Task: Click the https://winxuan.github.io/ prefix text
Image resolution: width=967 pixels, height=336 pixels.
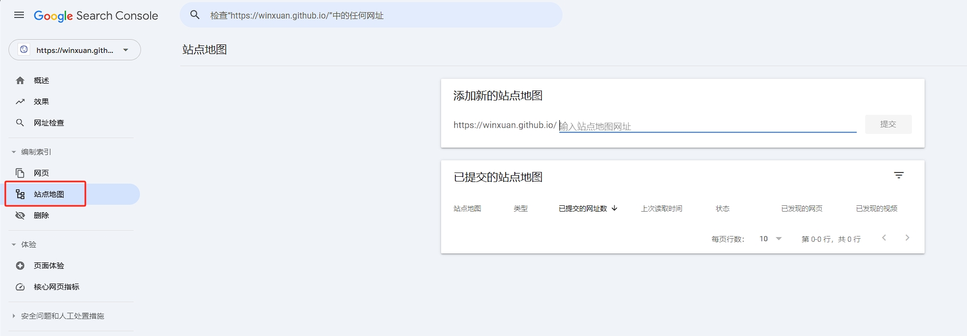Action: click(505, 125)
